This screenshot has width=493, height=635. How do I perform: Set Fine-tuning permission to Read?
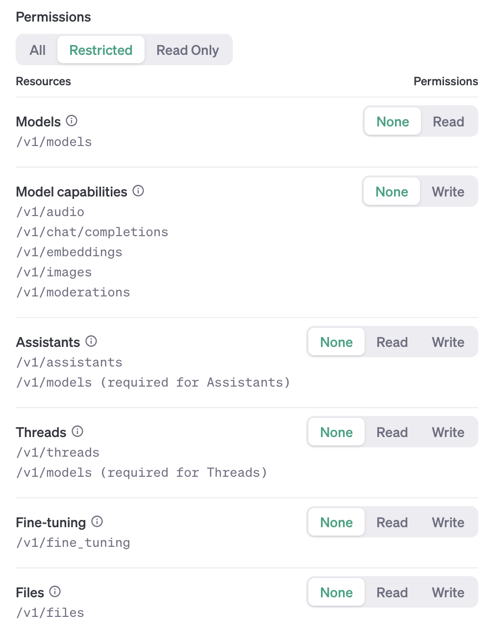[392, 522]
